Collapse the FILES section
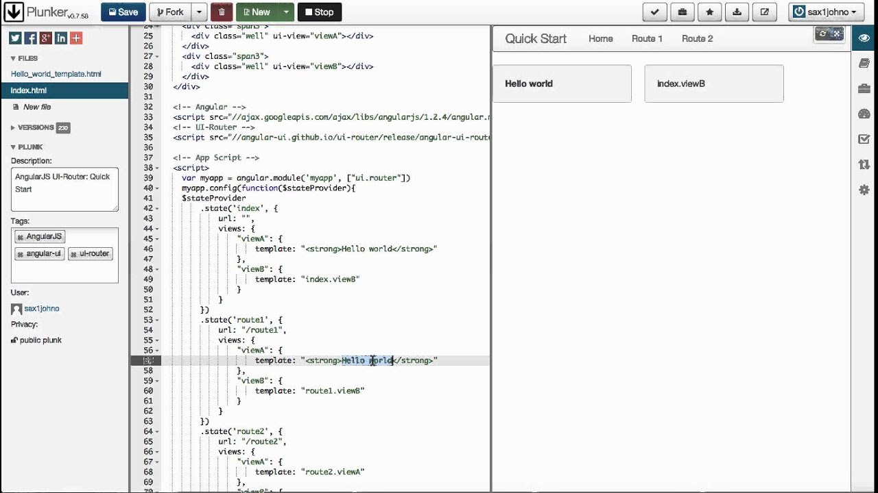878x493 pixels. [24, 59]
